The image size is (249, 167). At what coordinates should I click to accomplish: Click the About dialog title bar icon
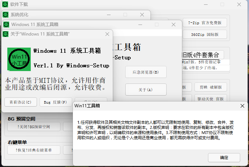pyautogui.click(x=5, y=34)
